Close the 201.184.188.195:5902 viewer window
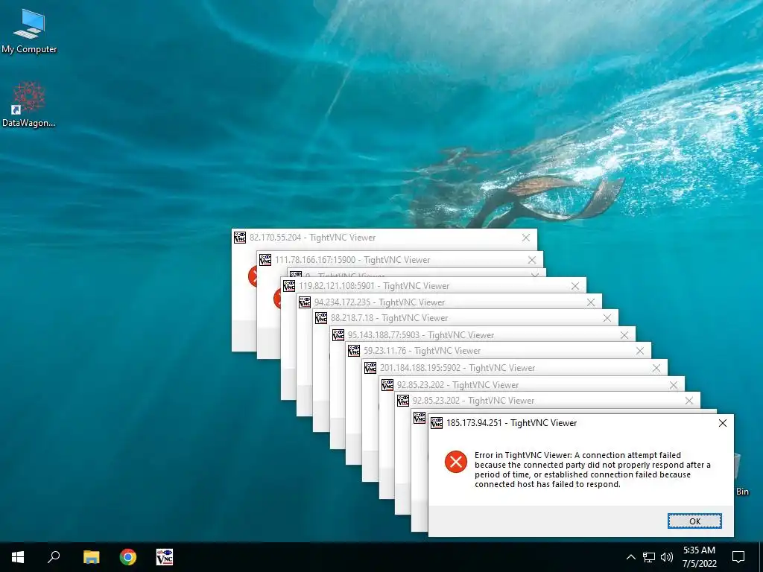The width and height of the screenshot is (763, 572). (x=656, y=368)
